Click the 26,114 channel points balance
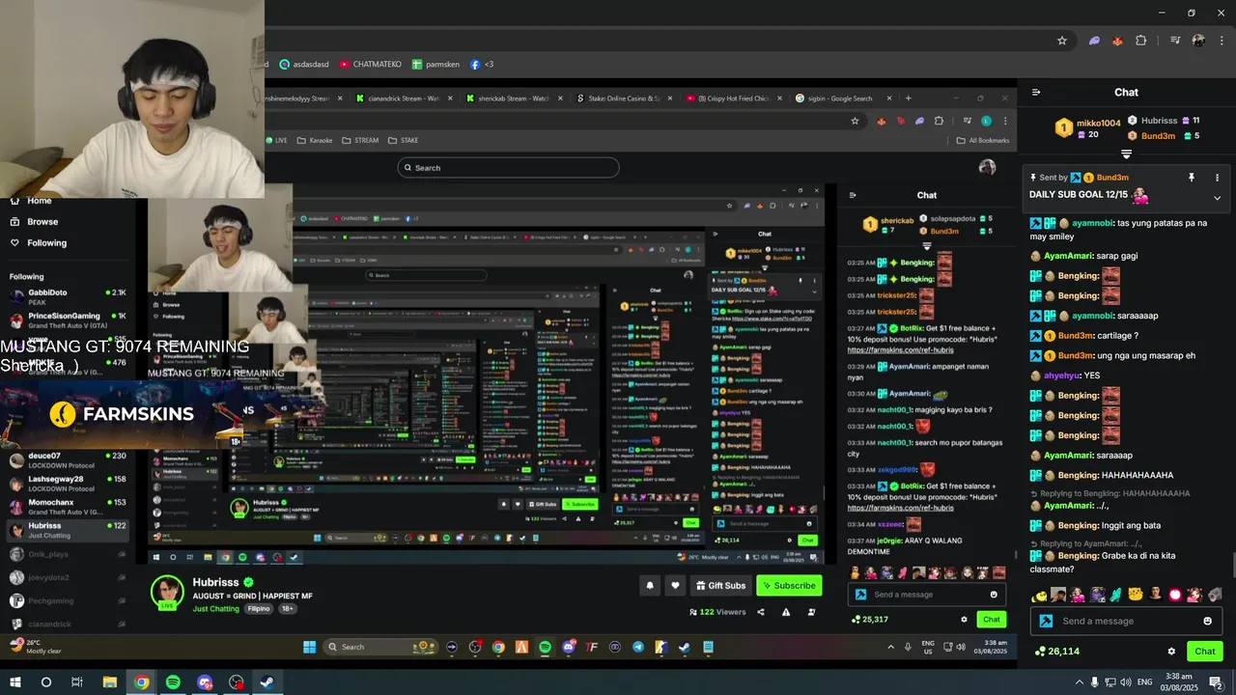This screenshot has width=1236, height=695. pyautogui.click(x=1056, y=652)
